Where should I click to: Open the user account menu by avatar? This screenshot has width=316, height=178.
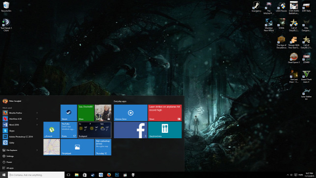(12, 101)
